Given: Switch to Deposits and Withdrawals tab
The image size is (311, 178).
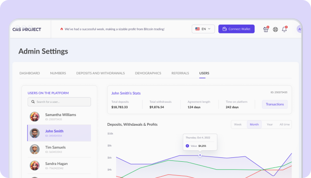Looking at the screenshot, I should [x=100, y=73].
